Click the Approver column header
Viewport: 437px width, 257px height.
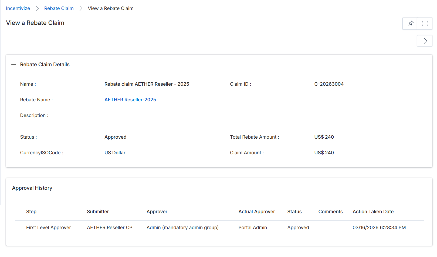point(157,212)
